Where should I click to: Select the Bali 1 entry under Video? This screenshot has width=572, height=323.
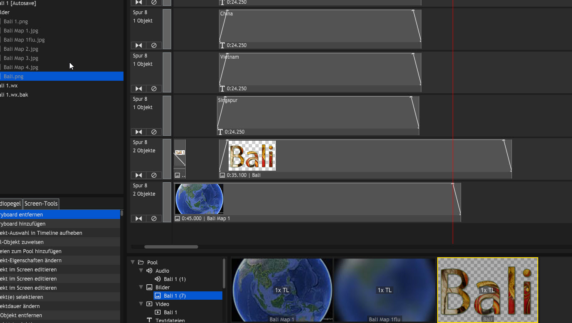point(171,312)
